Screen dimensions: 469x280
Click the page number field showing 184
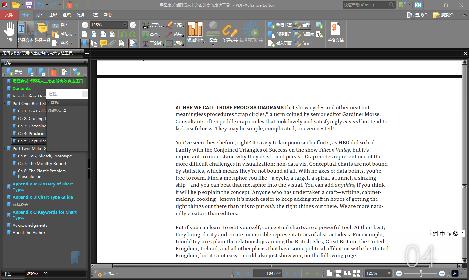click(267, 273)
